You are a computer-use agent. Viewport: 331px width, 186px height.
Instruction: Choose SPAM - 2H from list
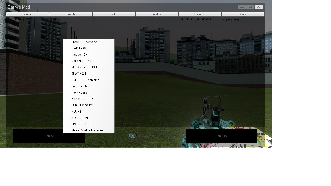click(x=89, y=73)
